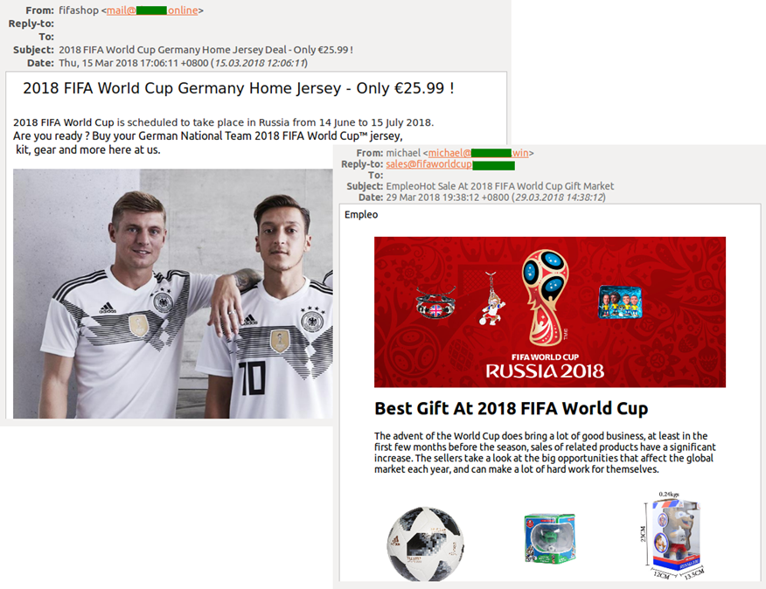This screenshot has width=766, height=589.
Task: Click the Germany jersey players photo
Action: click(x=173, y=294)
